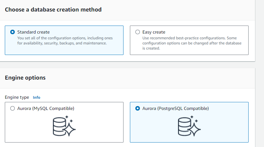This screenshot has width=264, height=147.
Task: Click the Easy create description text
Action: pos(192,43)
